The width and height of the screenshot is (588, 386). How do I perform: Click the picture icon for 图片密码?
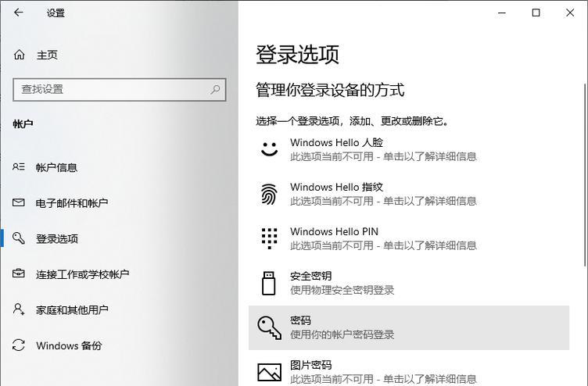click(269, 372)
